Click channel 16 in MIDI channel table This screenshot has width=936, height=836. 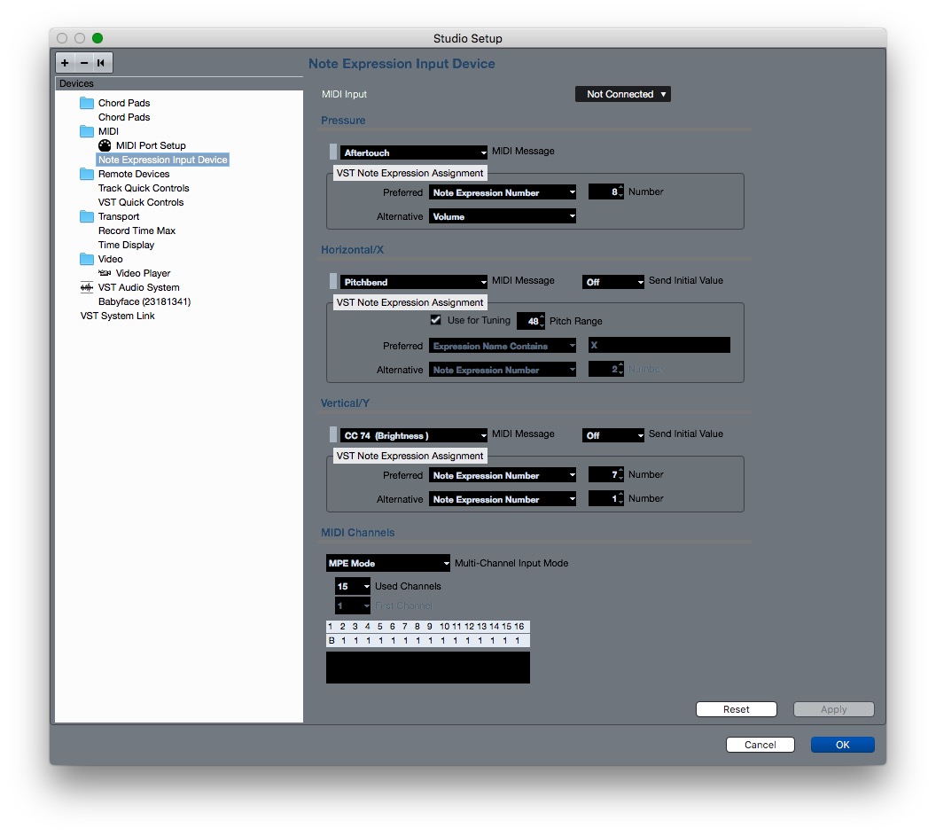[519, 627]
